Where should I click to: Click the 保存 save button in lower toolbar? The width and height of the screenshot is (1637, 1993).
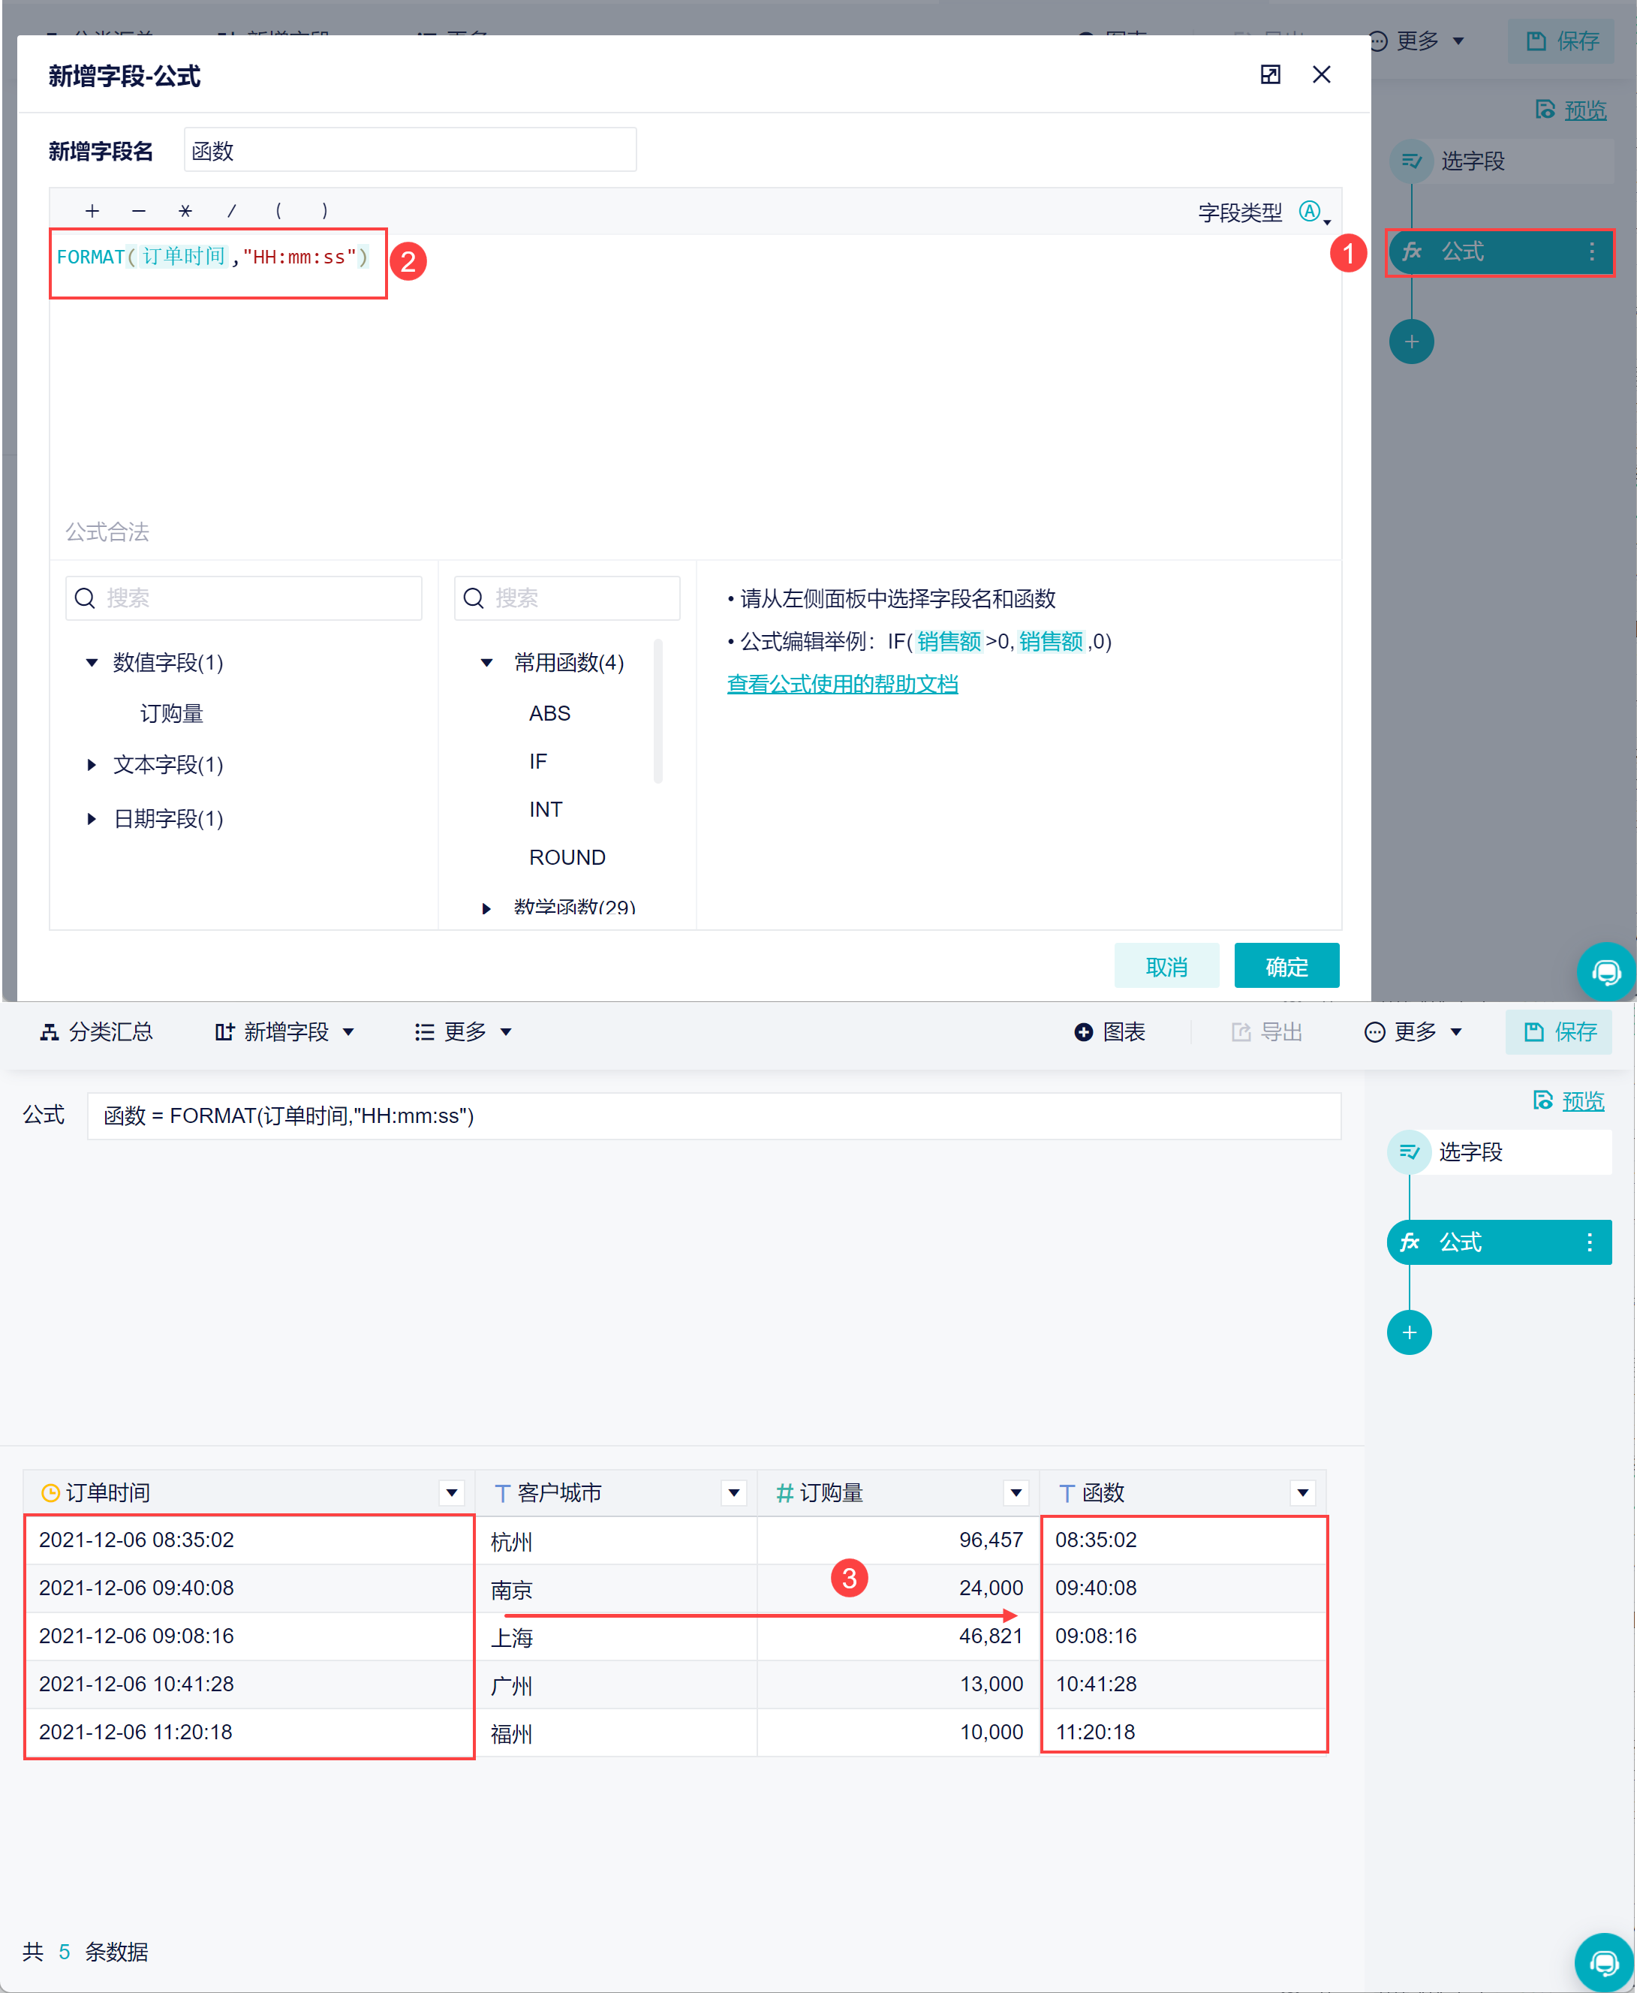pos(1560,1032)
